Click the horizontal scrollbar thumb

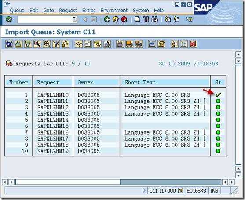tap(68, 182)
